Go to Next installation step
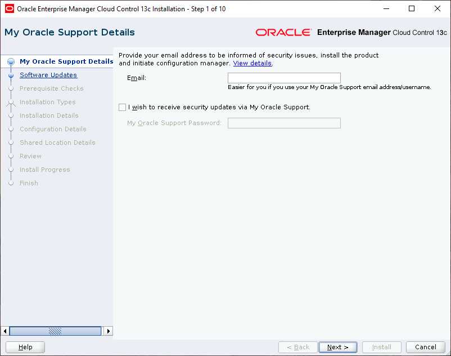Screen dimensions: 451x356 (337, 347)
